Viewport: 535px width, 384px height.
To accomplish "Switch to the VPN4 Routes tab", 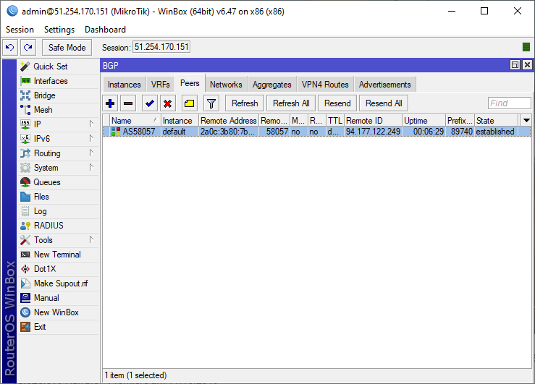I will click(x=325, y=85).
